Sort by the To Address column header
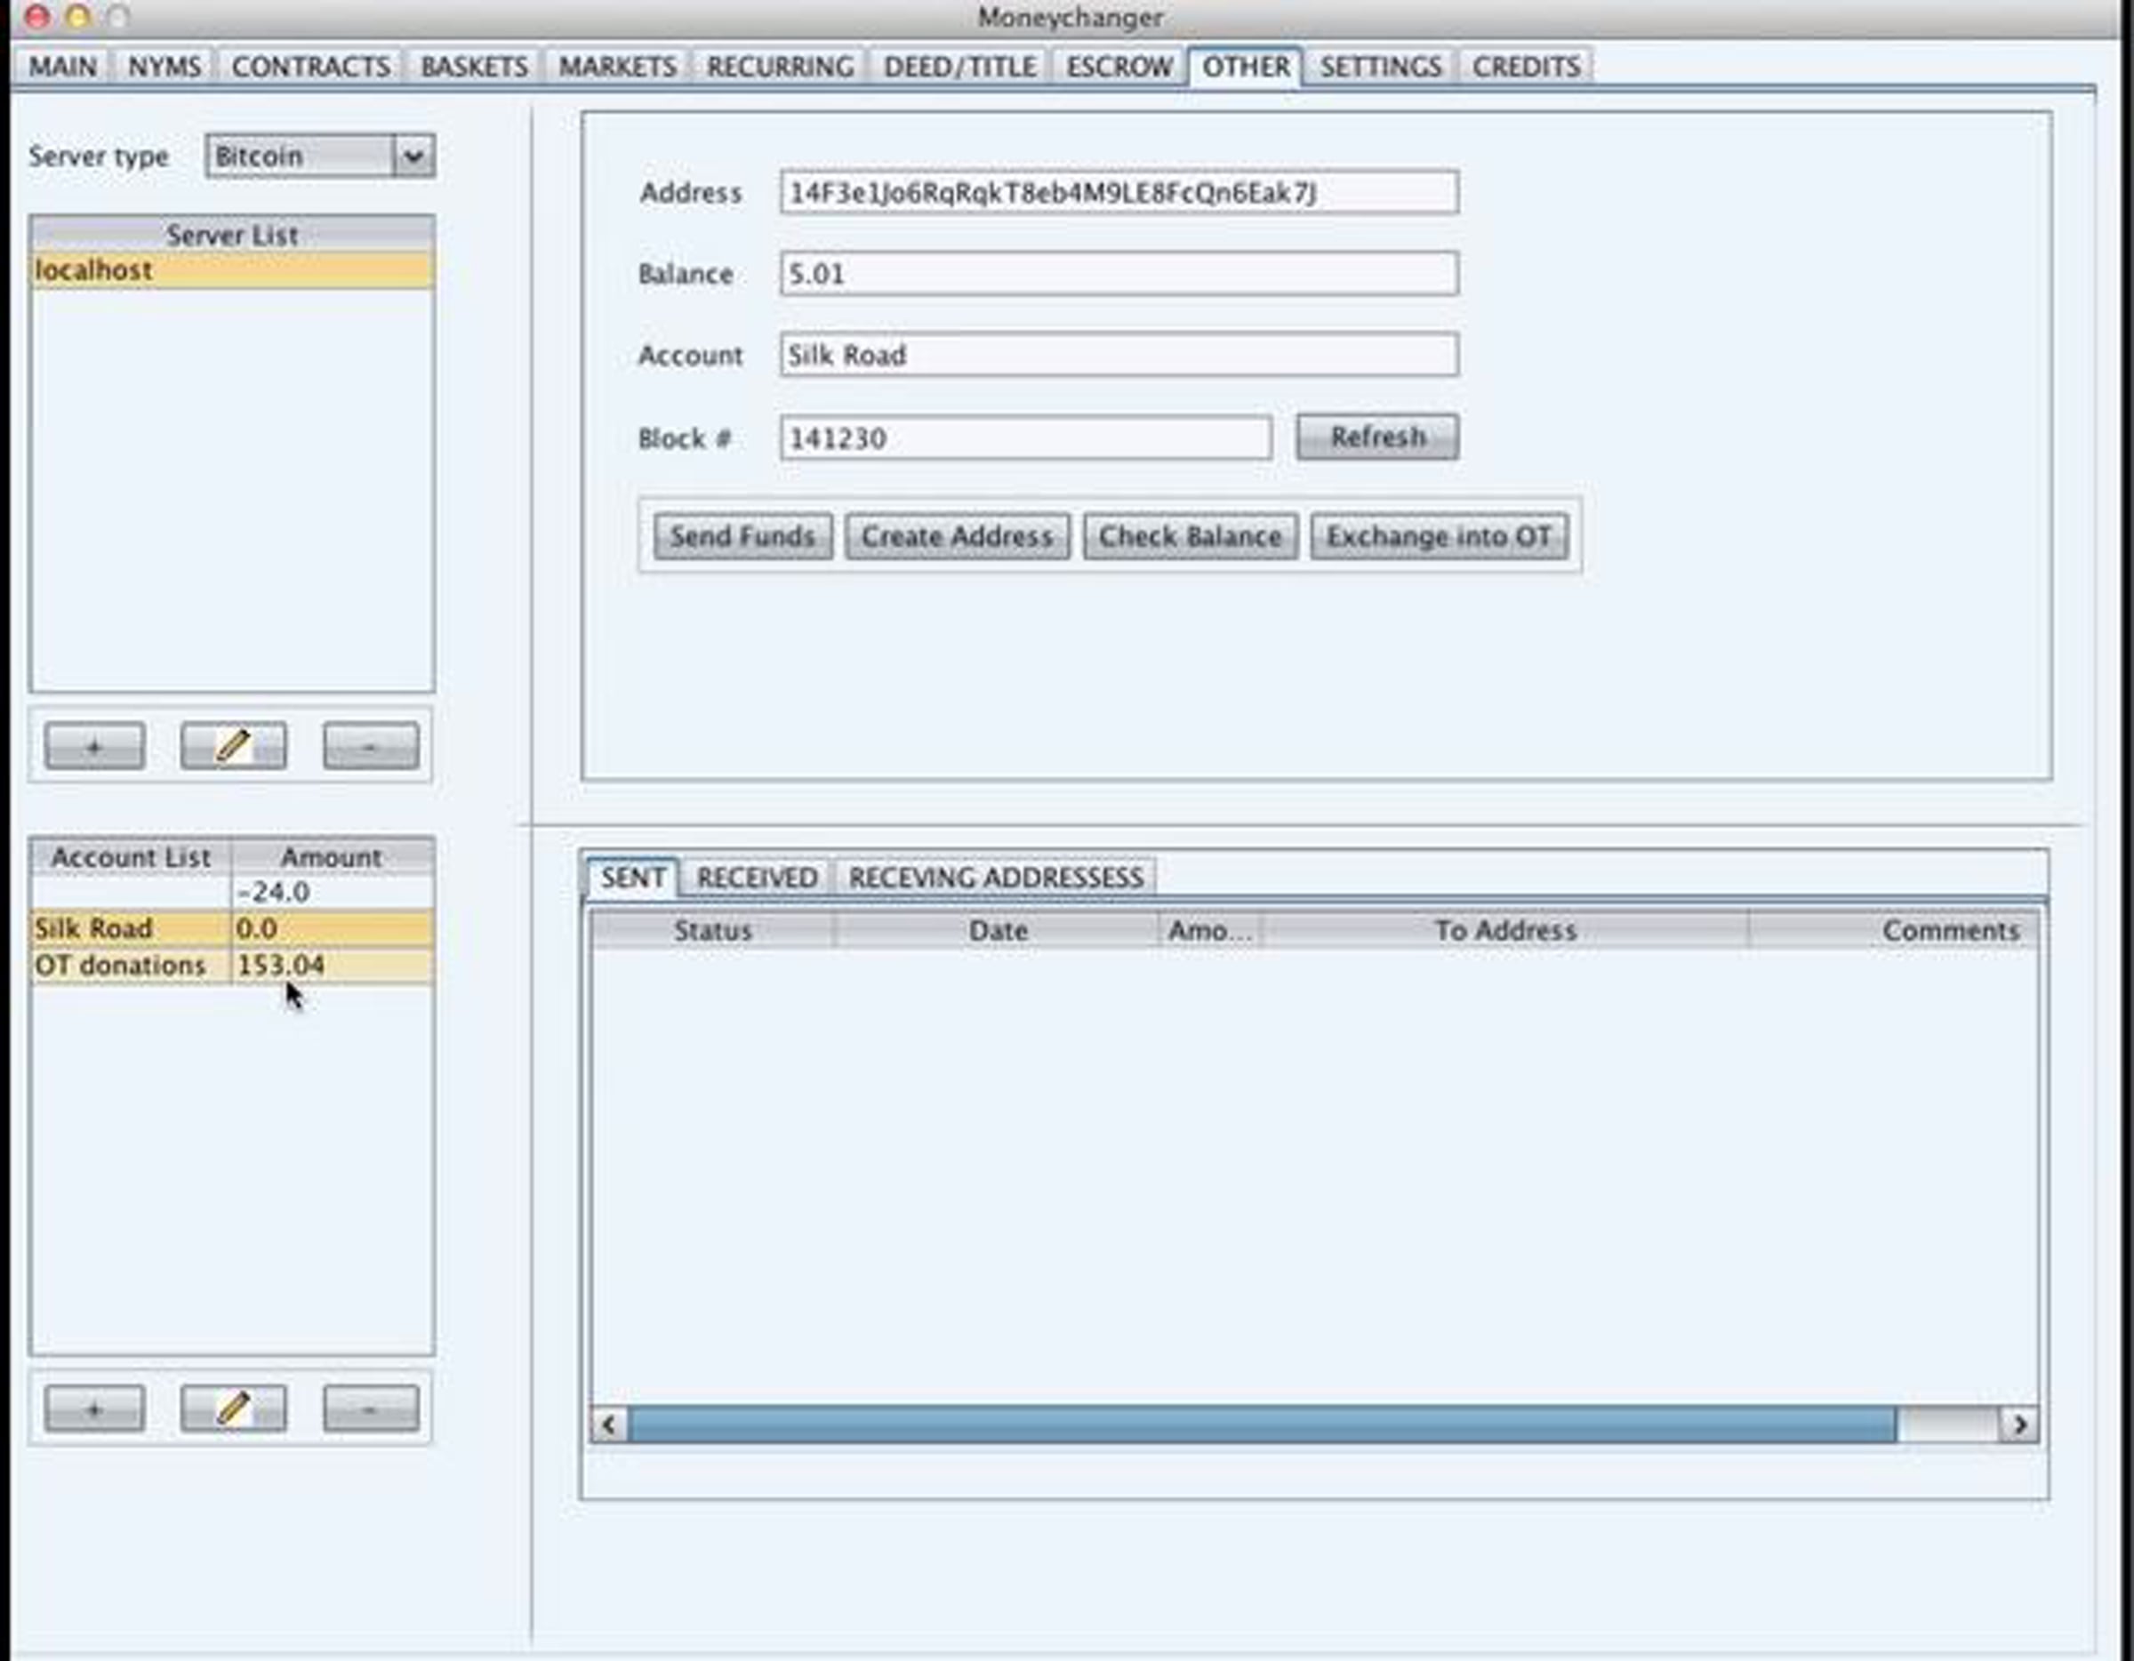Image resolution: width=2134 pixels, height=1661 pixels. point(1504,930)
